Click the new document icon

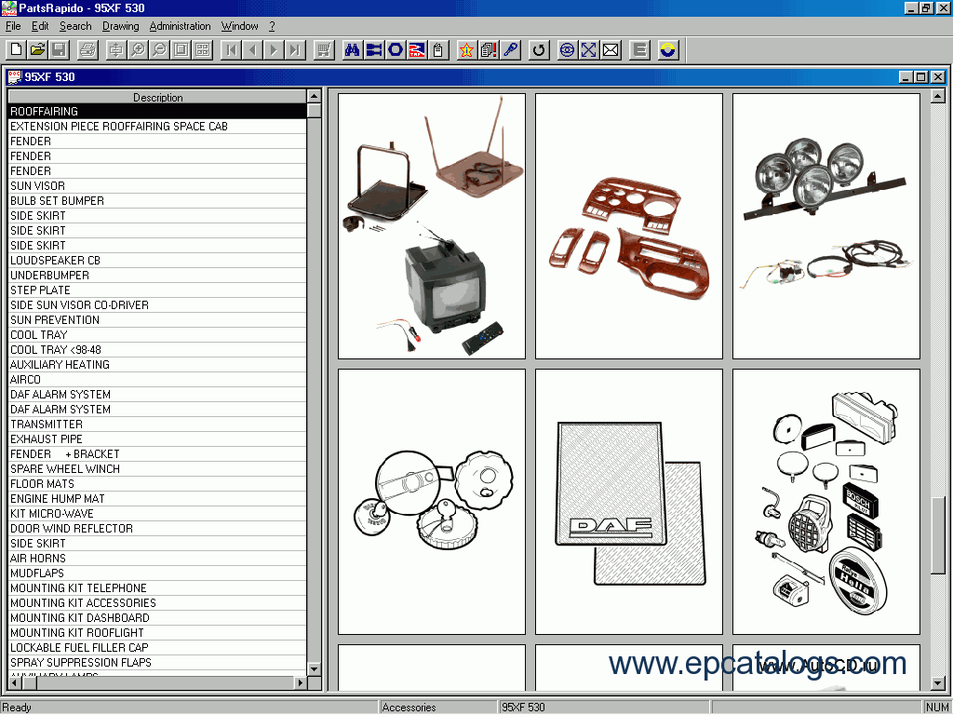17,50
